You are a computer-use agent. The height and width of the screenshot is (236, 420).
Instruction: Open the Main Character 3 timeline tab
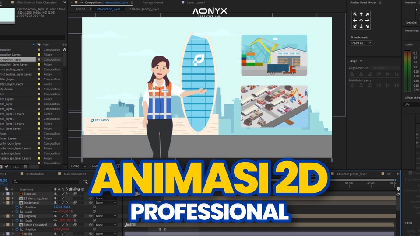75,174
